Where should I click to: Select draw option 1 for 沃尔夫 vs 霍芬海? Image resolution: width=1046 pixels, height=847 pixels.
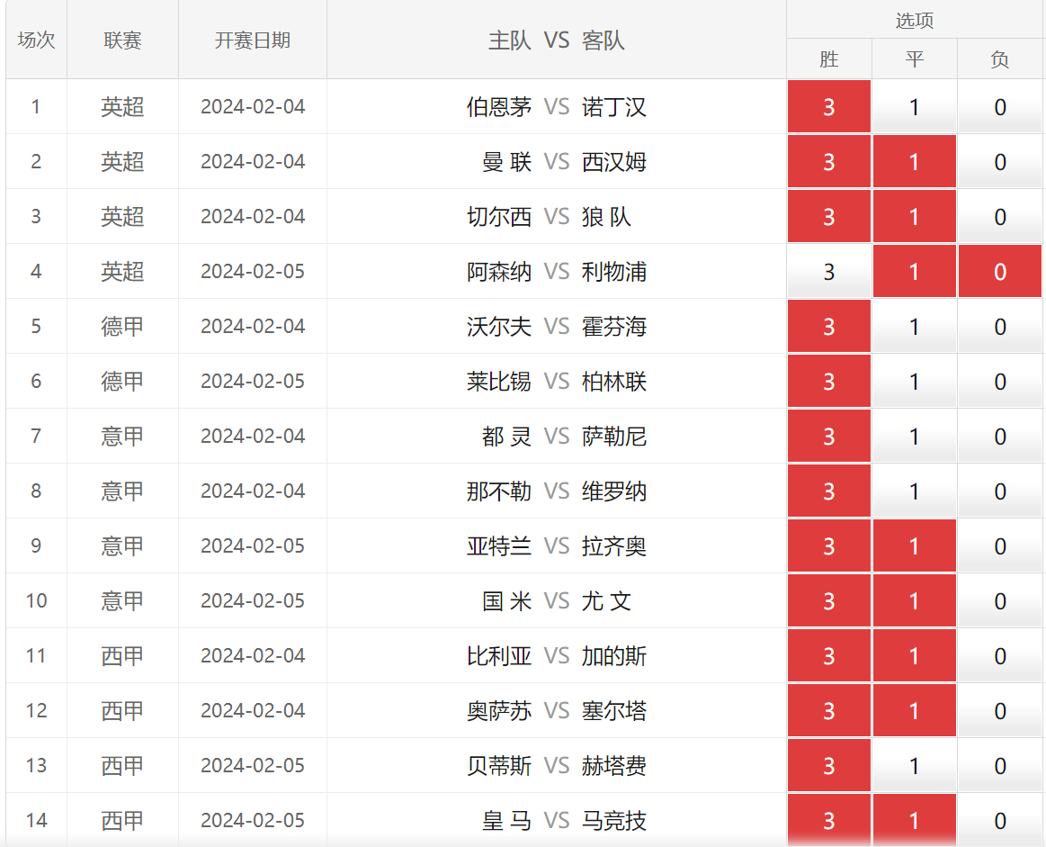(x=914, y=327)
